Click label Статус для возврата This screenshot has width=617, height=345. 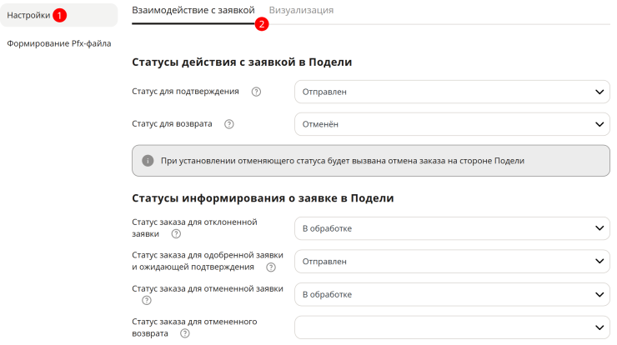click(172, 123)
